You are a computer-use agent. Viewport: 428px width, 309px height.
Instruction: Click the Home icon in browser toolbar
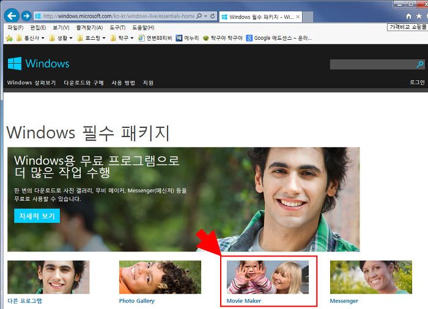408,16
